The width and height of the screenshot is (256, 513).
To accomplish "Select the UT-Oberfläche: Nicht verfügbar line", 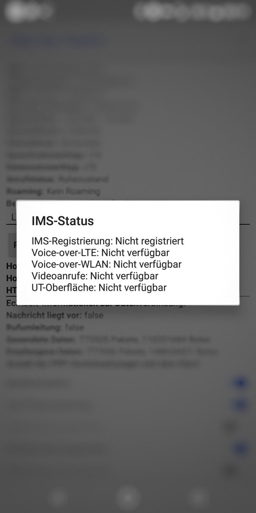I will pos(99,287).
